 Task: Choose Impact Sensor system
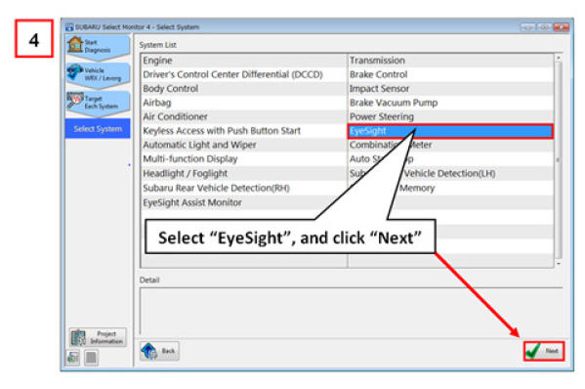pyautogui.click(x=450, y=89)
